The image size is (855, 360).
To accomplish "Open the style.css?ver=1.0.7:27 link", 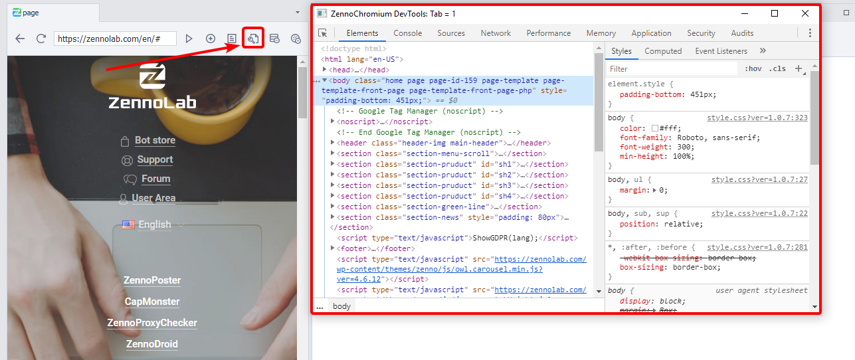I will [x=759, y=179].
